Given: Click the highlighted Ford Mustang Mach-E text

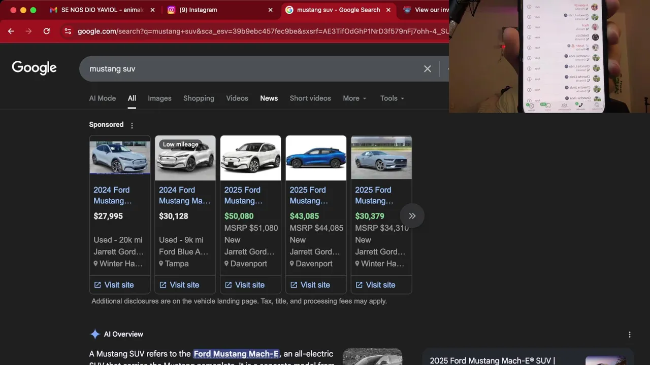Looking at the screenshot, I should coord(236,354).
